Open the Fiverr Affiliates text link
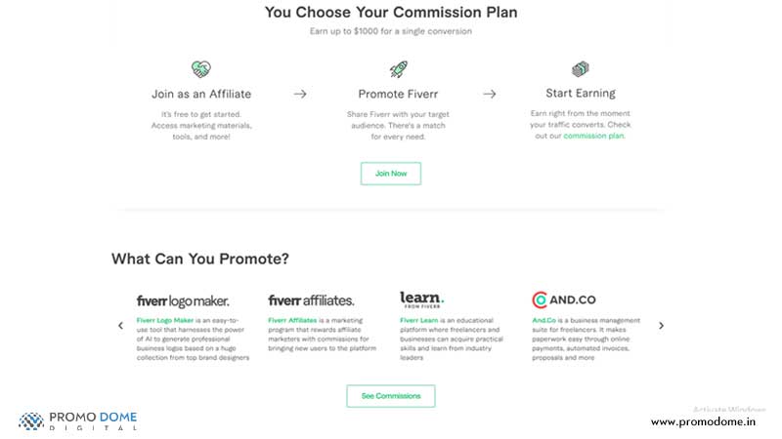Viewport: 782px width, 439px height. (x=292, y=320)
